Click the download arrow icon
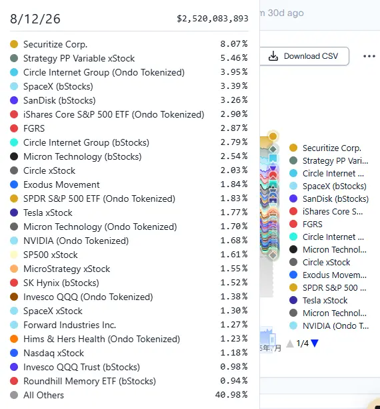This screenshot has height=409, width=380. 273,56
